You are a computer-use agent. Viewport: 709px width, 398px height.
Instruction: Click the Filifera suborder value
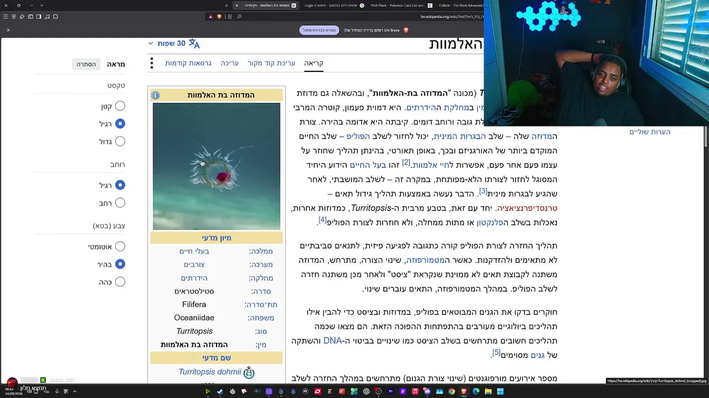194,305
